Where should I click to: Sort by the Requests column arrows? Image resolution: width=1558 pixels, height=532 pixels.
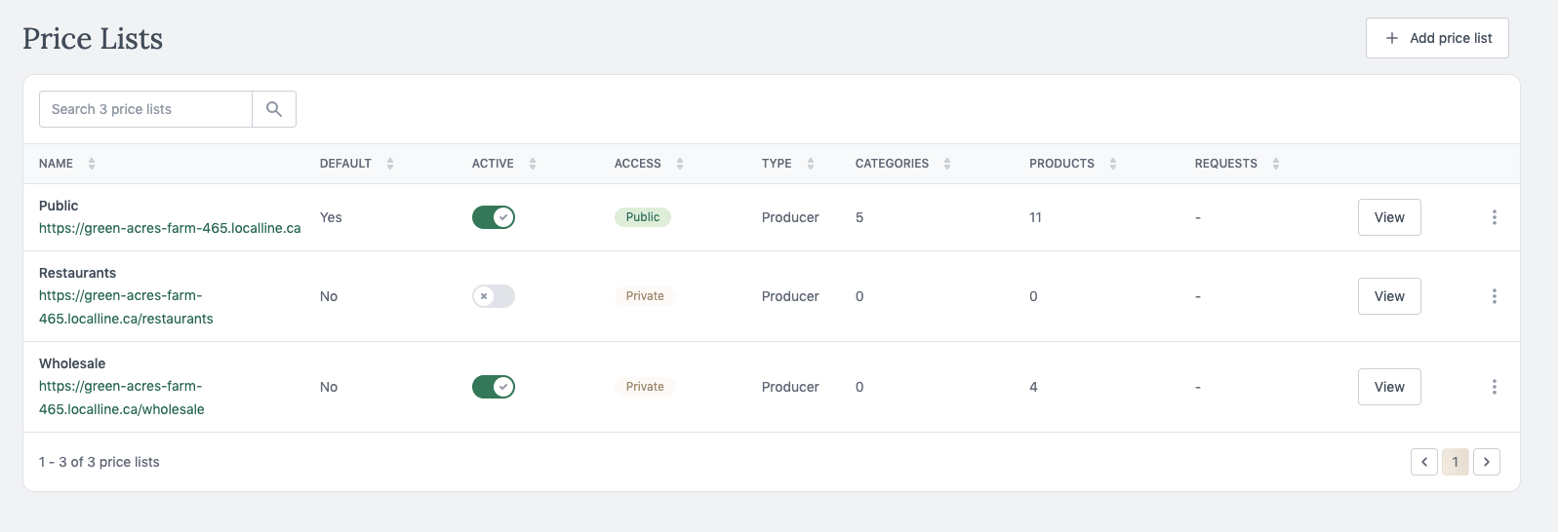1276,164
